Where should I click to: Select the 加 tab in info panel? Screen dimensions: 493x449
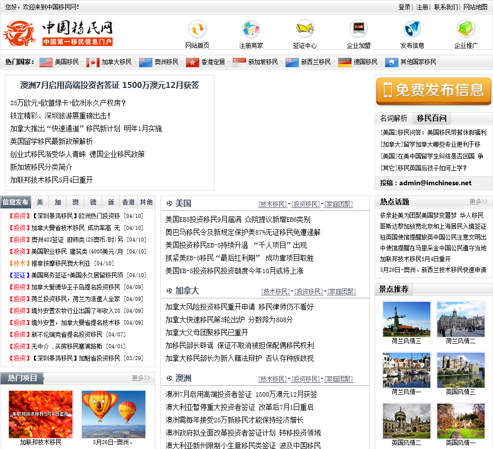(58, 202)
